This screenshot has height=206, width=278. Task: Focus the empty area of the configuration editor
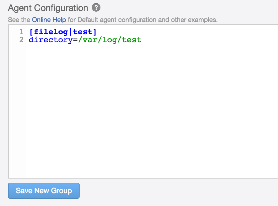point(150,110)
